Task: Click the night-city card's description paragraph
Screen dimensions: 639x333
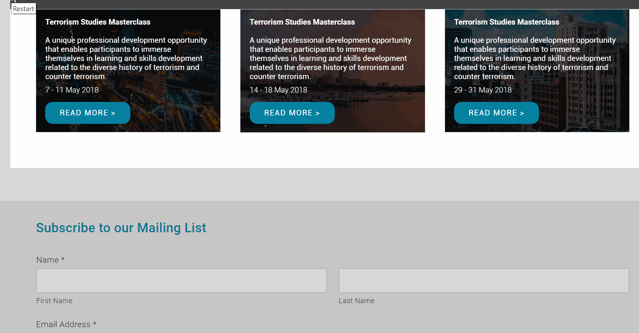Action: (x=126, y=58)
